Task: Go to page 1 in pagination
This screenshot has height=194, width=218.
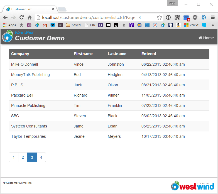Action: pyautogui.click(x=14, y=157)
